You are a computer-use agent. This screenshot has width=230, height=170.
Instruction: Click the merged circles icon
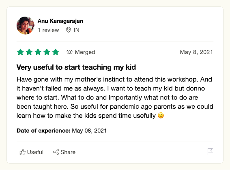click(x=69, y=52)
